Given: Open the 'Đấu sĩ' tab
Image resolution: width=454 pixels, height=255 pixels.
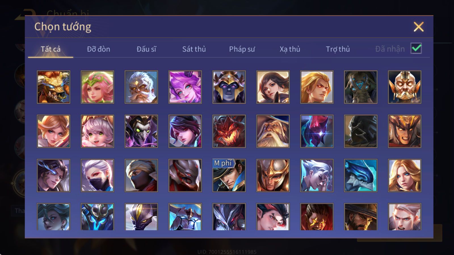Looking at the screenshot, I should (146, 49).
